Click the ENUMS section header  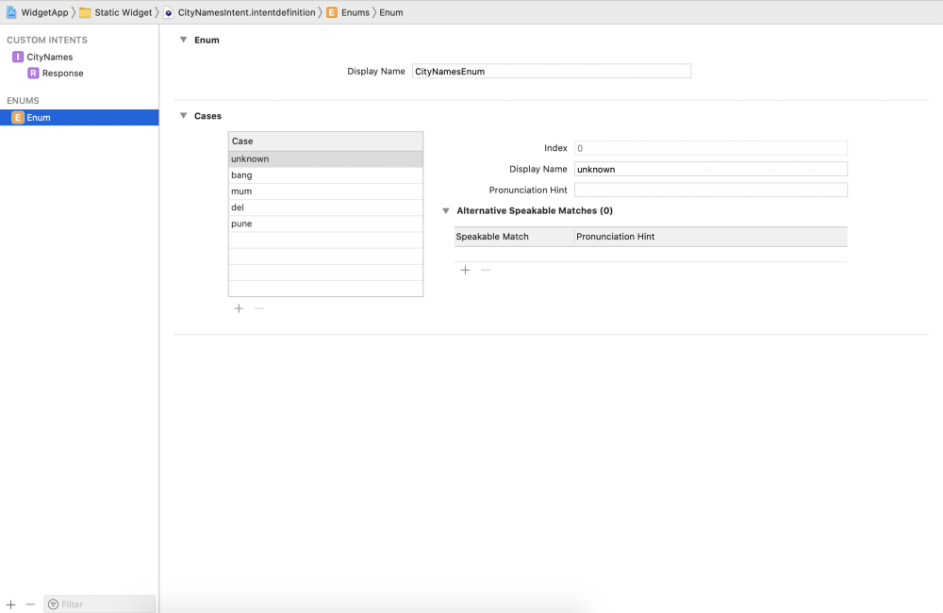coord(23,101)
